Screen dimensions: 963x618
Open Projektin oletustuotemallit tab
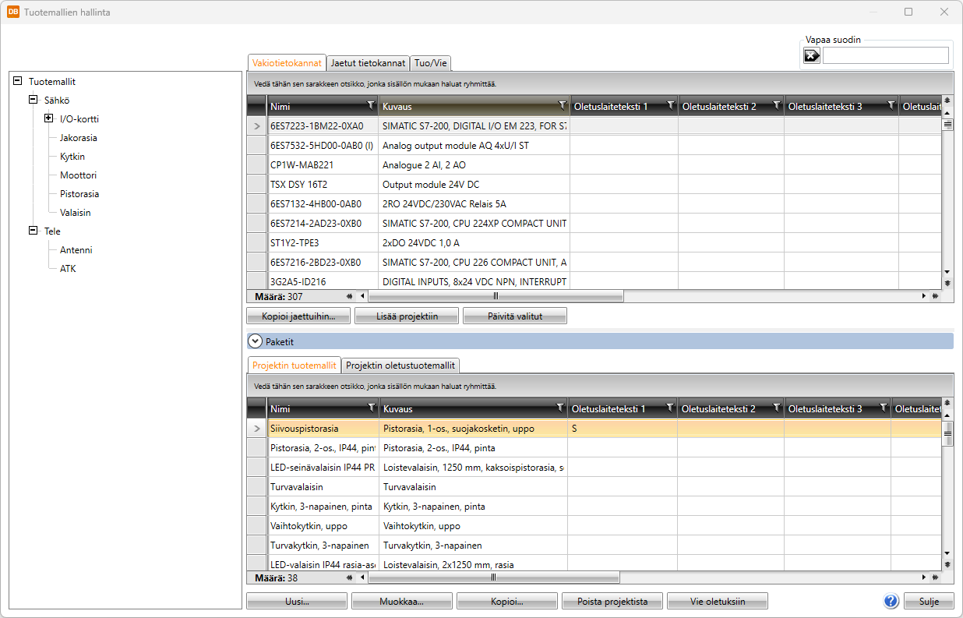click(400, 366)
